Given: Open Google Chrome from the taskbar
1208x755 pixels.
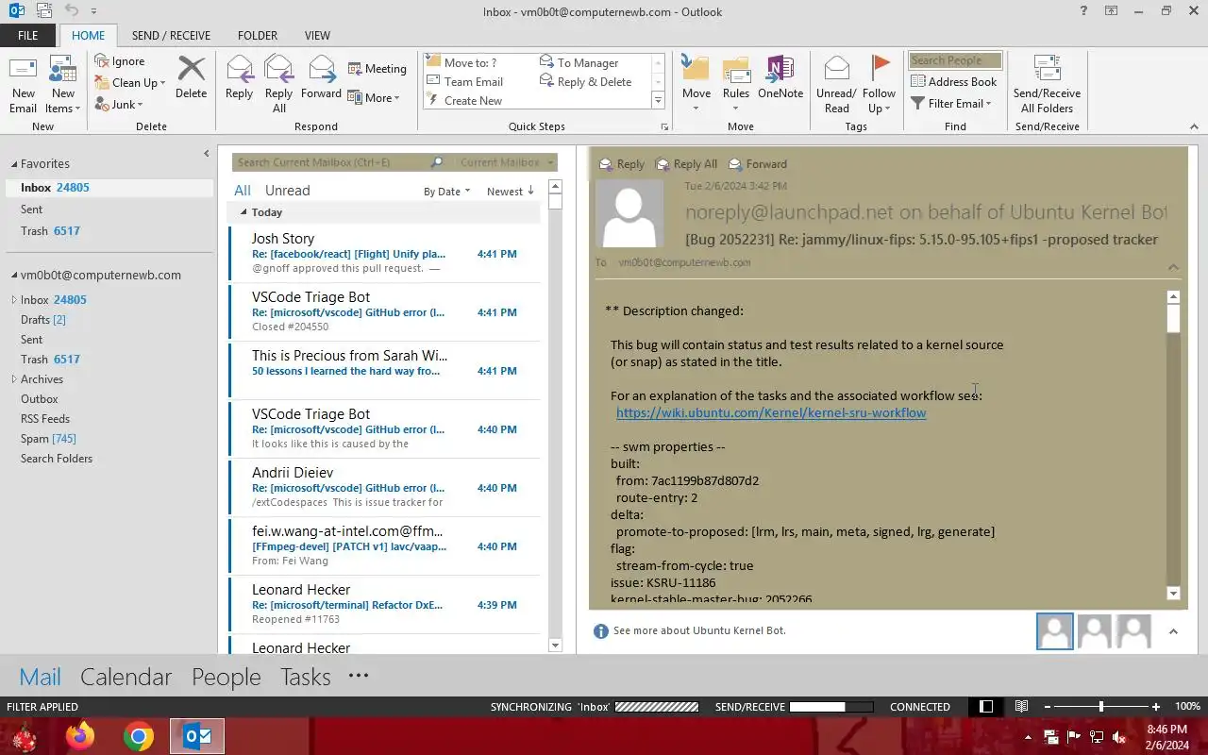Looking at the screenshot, I should tap(139, 736).
